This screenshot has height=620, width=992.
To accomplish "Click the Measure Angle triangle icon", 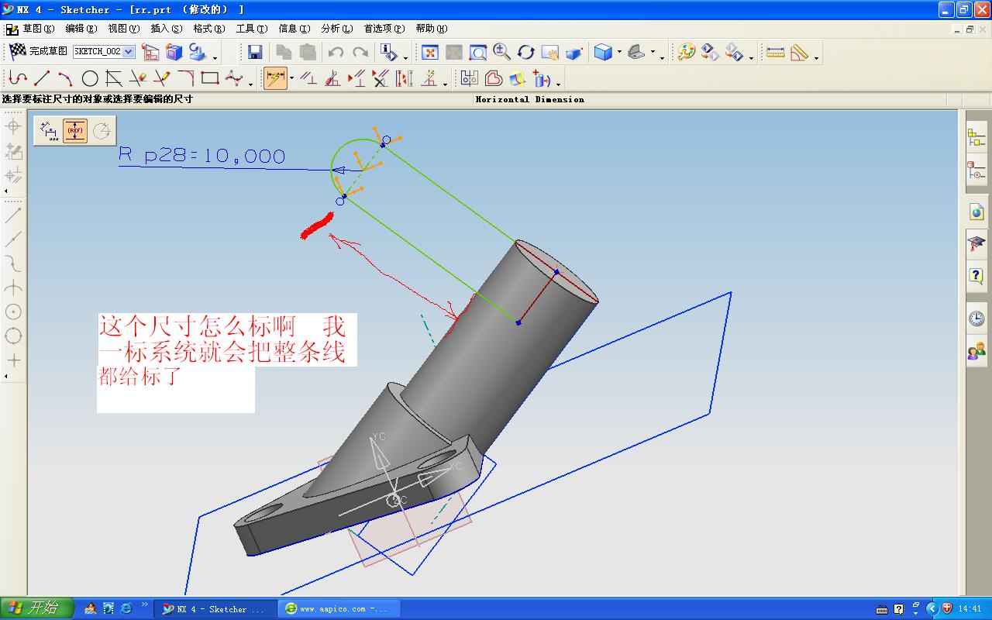I will pos(799,53).
